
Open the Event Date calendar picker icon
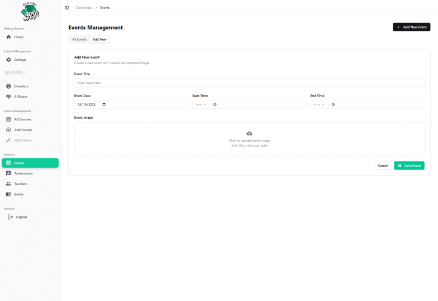click(x=104, y=105)
